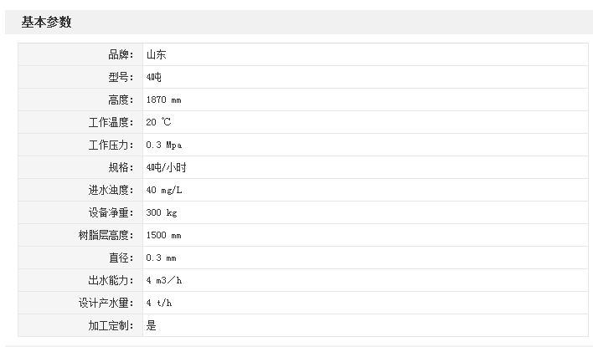Click the 工作压力 label
Image resolution: width=593 pixels, height=347 pixels.
point(111,145)
